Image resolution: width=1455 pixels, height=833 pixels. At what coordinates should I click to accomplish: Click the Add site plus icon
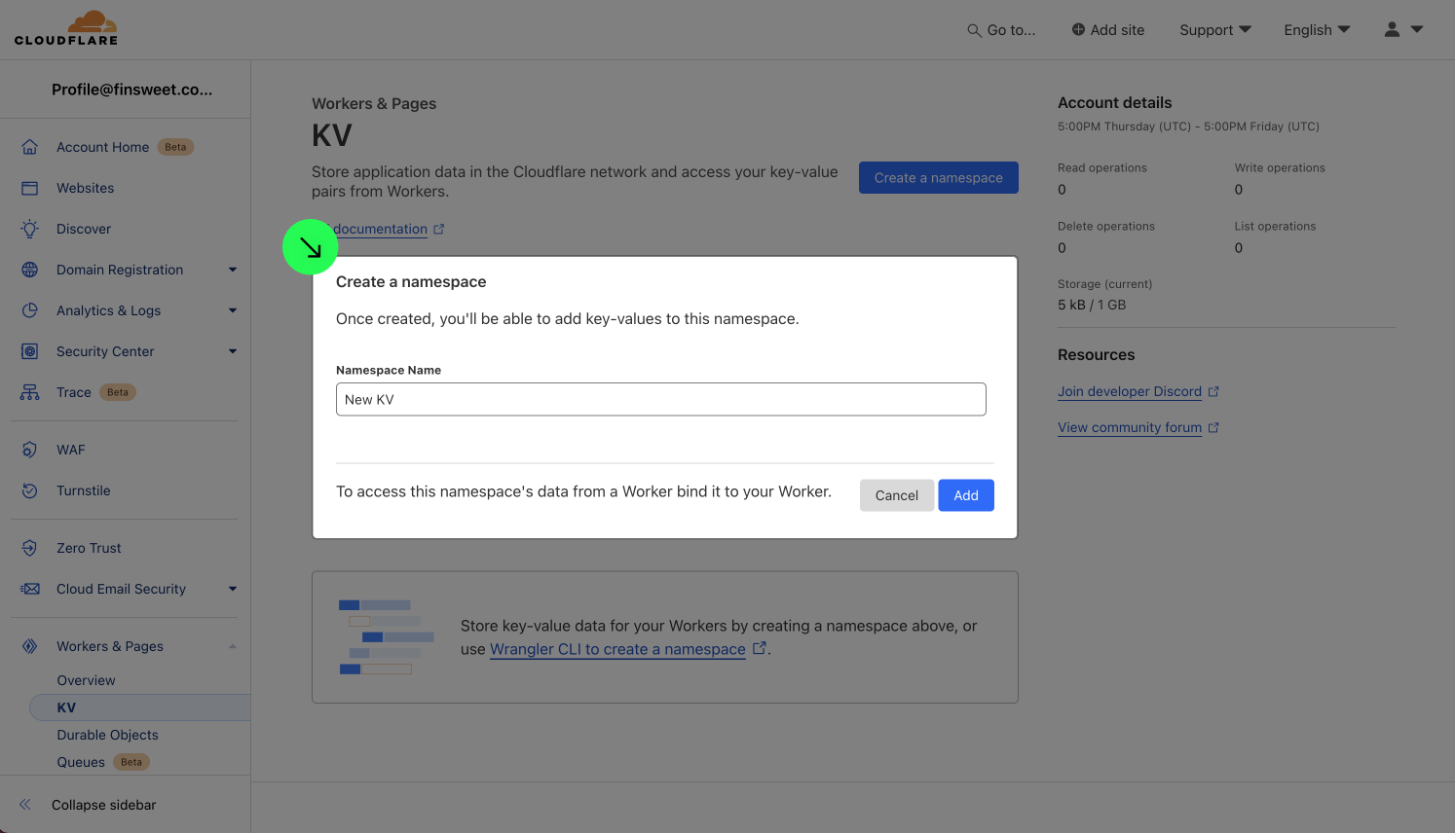coord(1078,29)
